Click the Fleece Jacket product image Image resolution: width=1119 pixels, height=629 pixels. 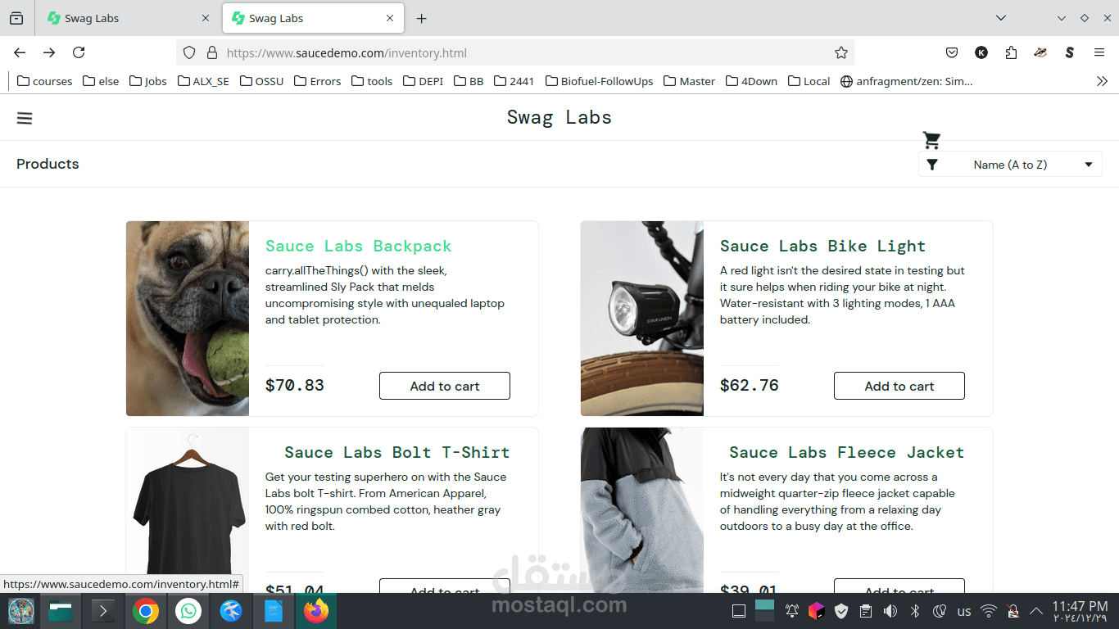(642, 510)
